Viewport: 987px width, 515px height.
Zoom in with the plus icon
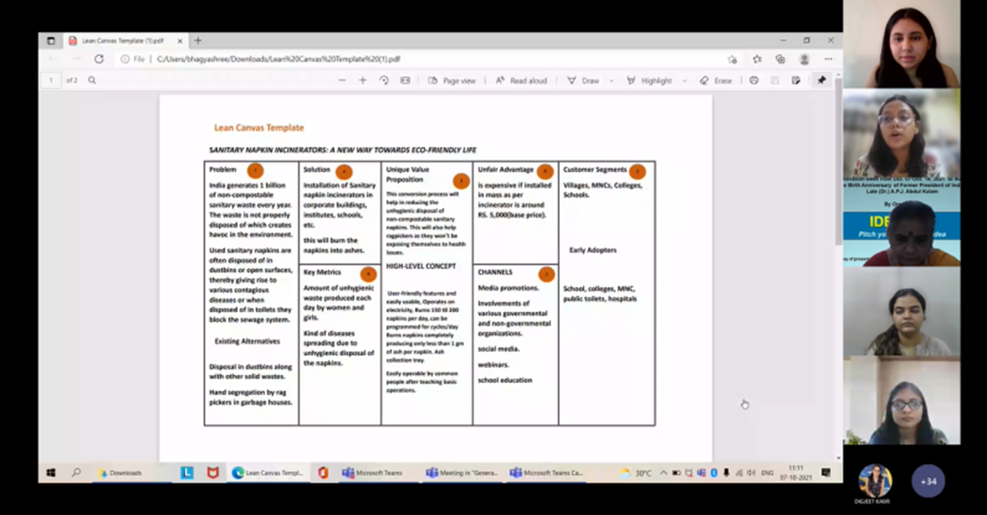tap(363, 80)
